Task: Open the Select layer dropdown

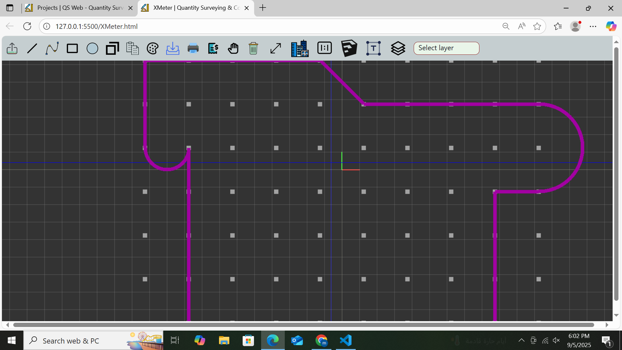Action: pos(446,48)
